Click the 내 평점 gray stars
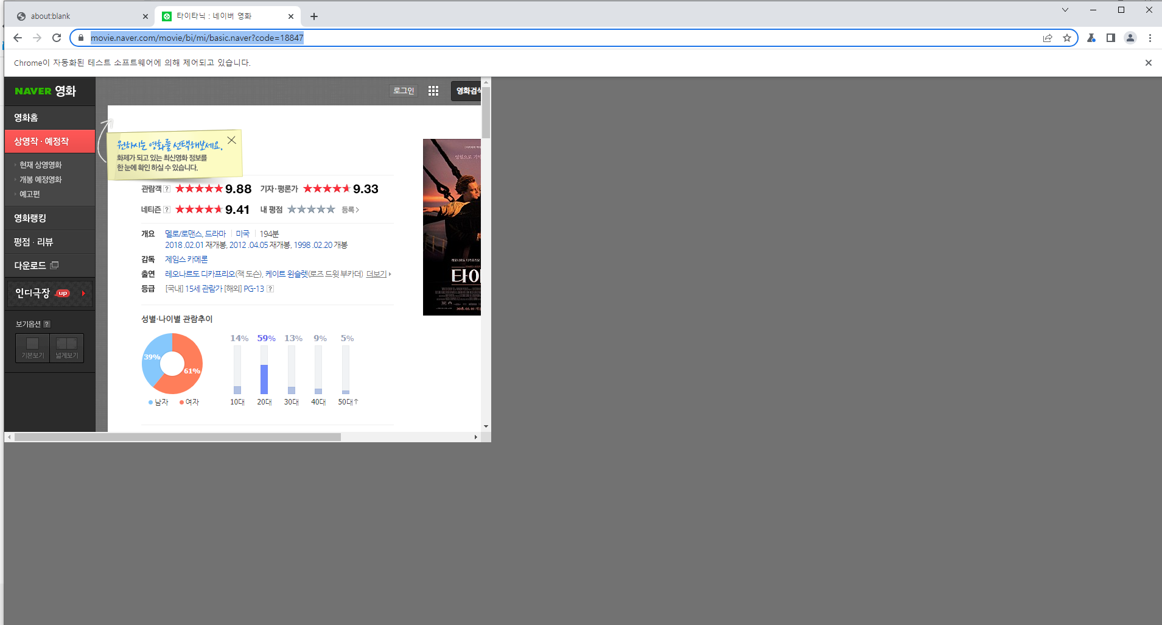 pyautogui.click(x=311, y=210)
